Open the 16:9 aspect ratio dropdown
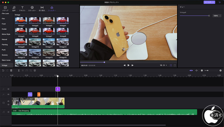This screenshot has height=127, width=224. (163, 65)
